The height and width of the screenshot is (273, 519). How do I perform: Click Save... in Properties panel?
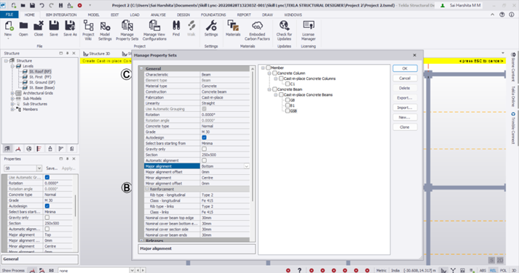52,168
